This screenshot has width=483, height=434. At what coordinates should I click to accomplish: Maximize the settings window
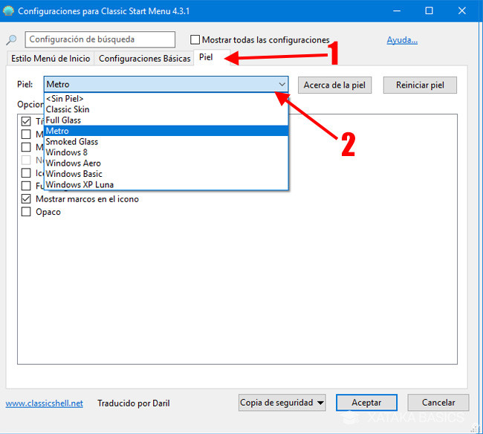point(429,11)
